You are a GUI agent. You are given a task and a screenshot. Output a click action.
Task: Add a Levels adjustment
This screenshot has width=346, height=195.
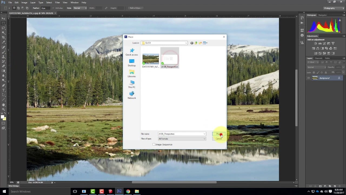coord(320,44)
